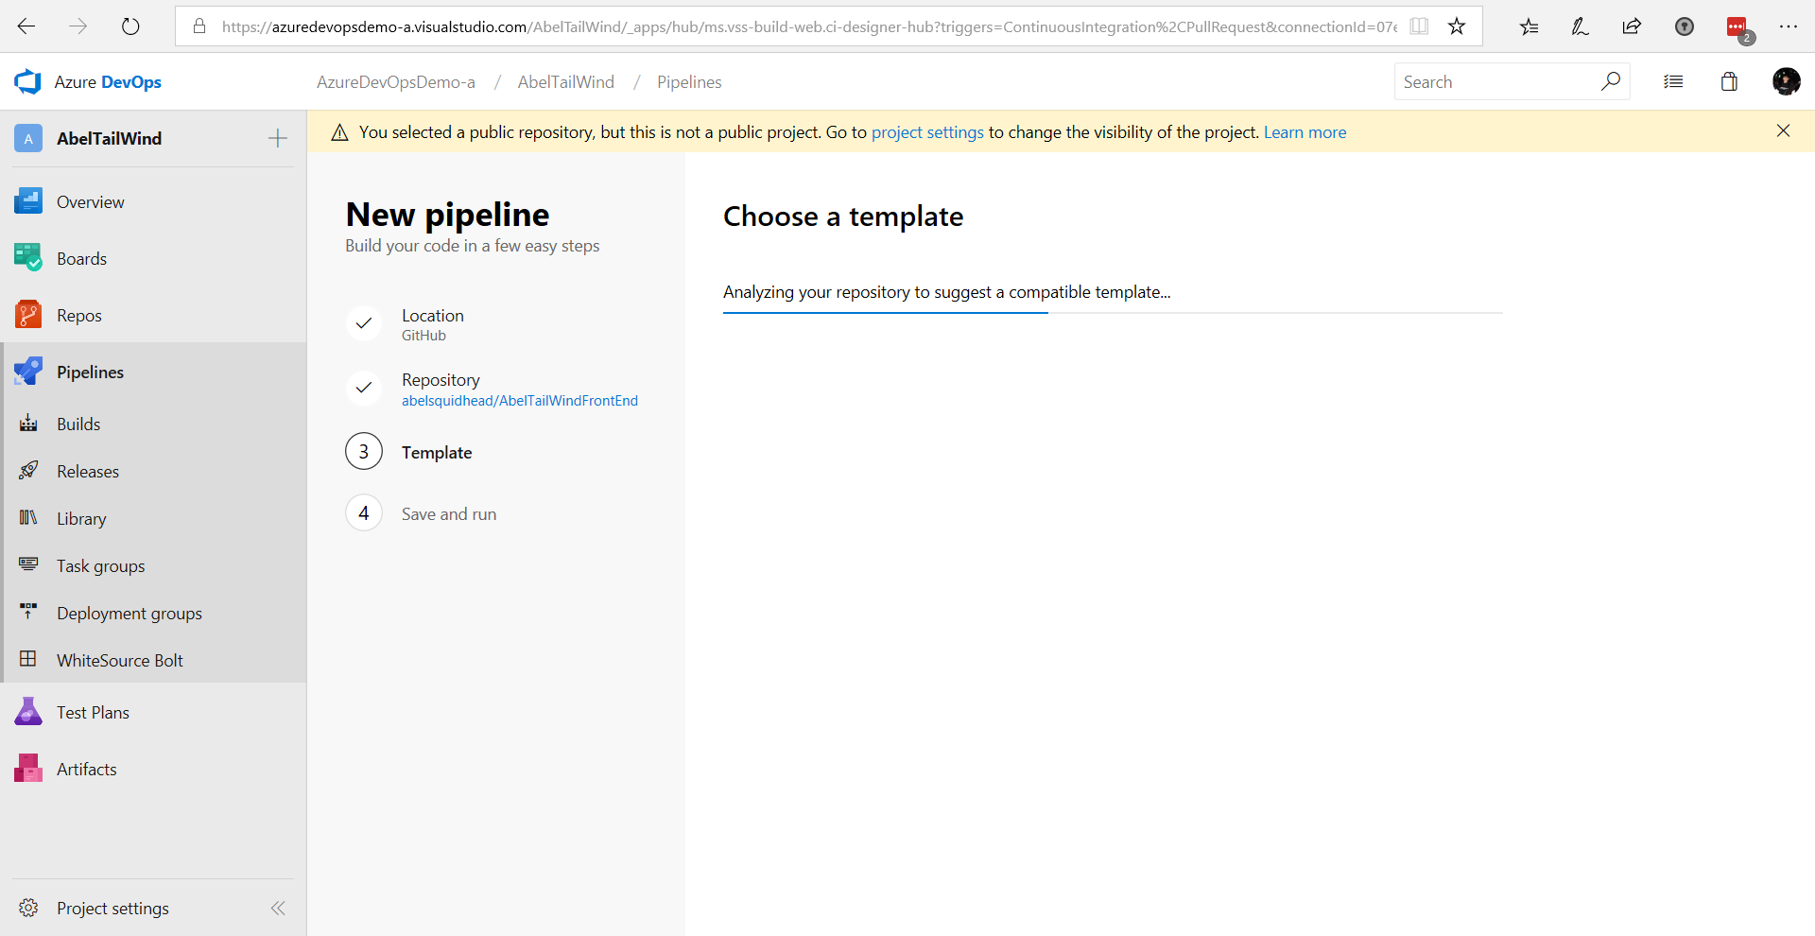The image size is (1815, 936).
Task: Click the add notes pen icon
Action: [1581, 26]
